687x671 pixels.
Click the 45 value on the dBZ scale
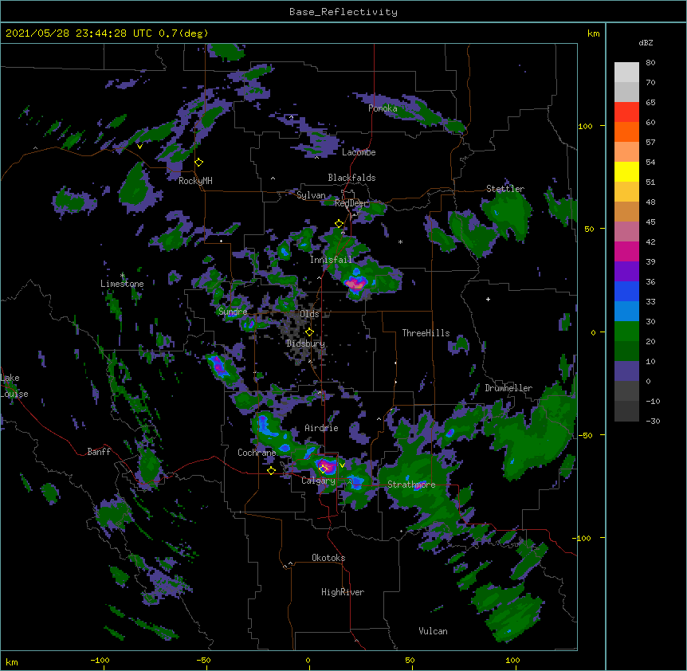pos(650,222)
